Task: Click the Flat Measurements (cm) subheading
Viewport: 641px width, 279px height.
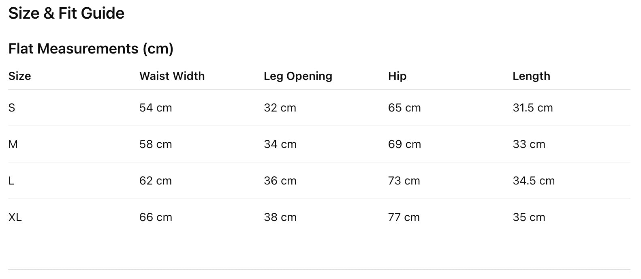Action: click(x=91, y=49)
